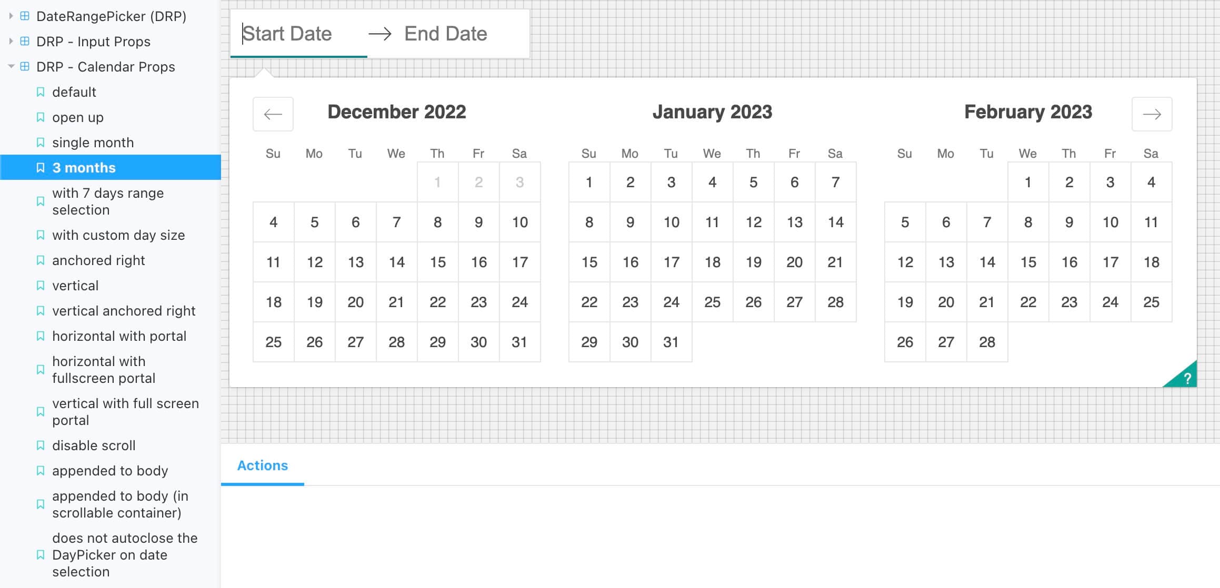
Task: Toggle the vertical anchored right option
Action: point(123,310)
